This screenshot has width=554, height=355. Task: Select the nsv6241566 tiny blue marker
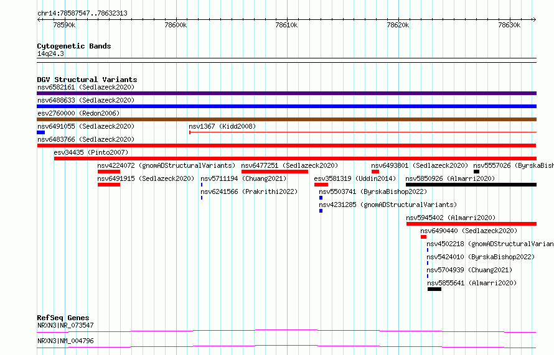click(x=202, y=198)
